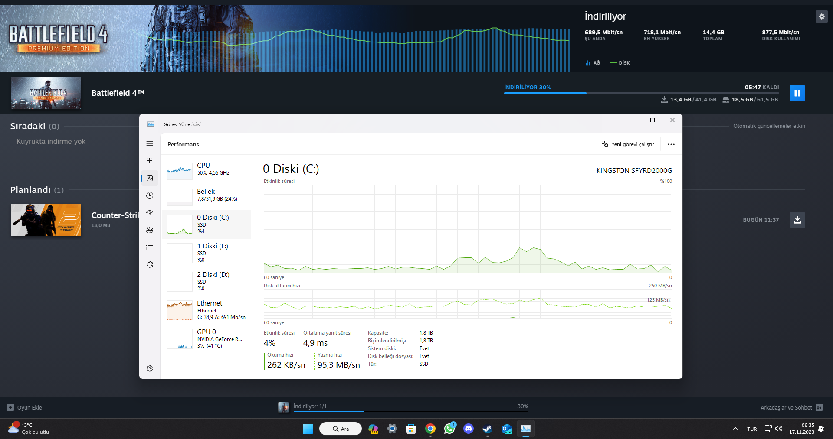Click Task Manager icon in taskbar

526,429
